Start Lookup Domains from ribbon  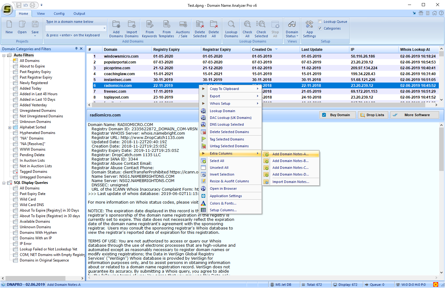click(x=231, y=29)
